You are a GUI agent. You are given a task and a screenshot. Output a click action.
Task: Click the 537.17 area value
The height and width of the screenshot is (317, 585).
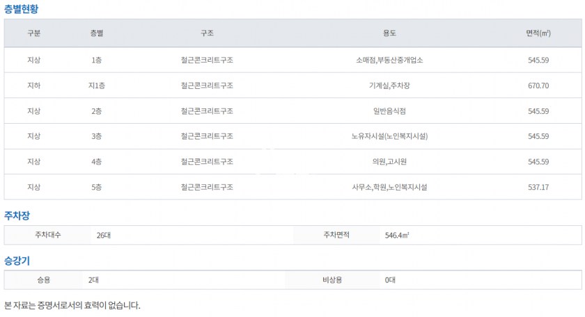coord(538,187)
